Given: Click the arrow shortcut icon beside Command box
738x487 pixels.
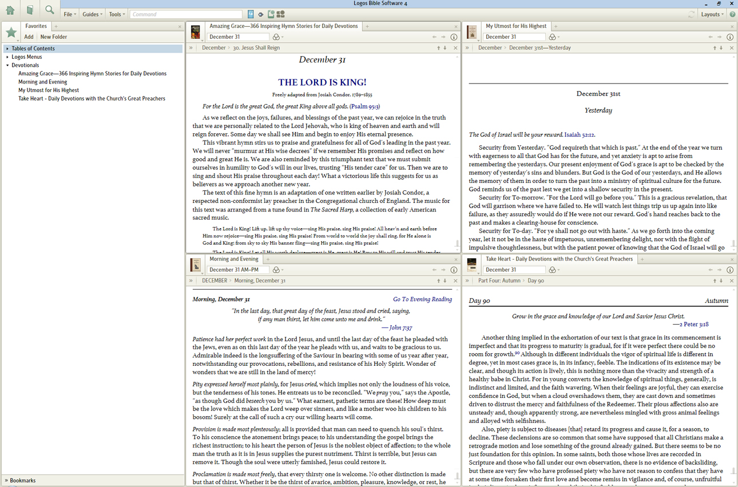Looking at the screenshot, I should click(x=261, y=14).
